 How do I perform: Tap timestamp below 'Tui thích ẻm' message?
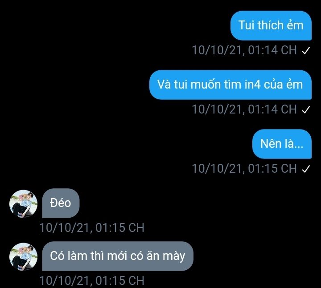[x=244, y=50]
